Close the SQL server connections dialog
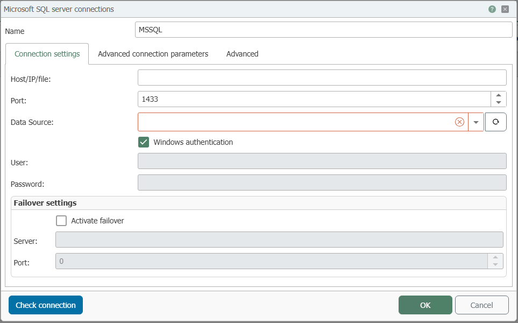This screenshot has width=518, height=323. click(505, 9)
